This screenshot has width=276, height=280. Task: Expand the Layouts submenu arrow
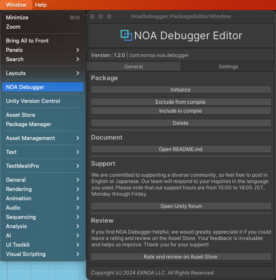pos(78,73)
